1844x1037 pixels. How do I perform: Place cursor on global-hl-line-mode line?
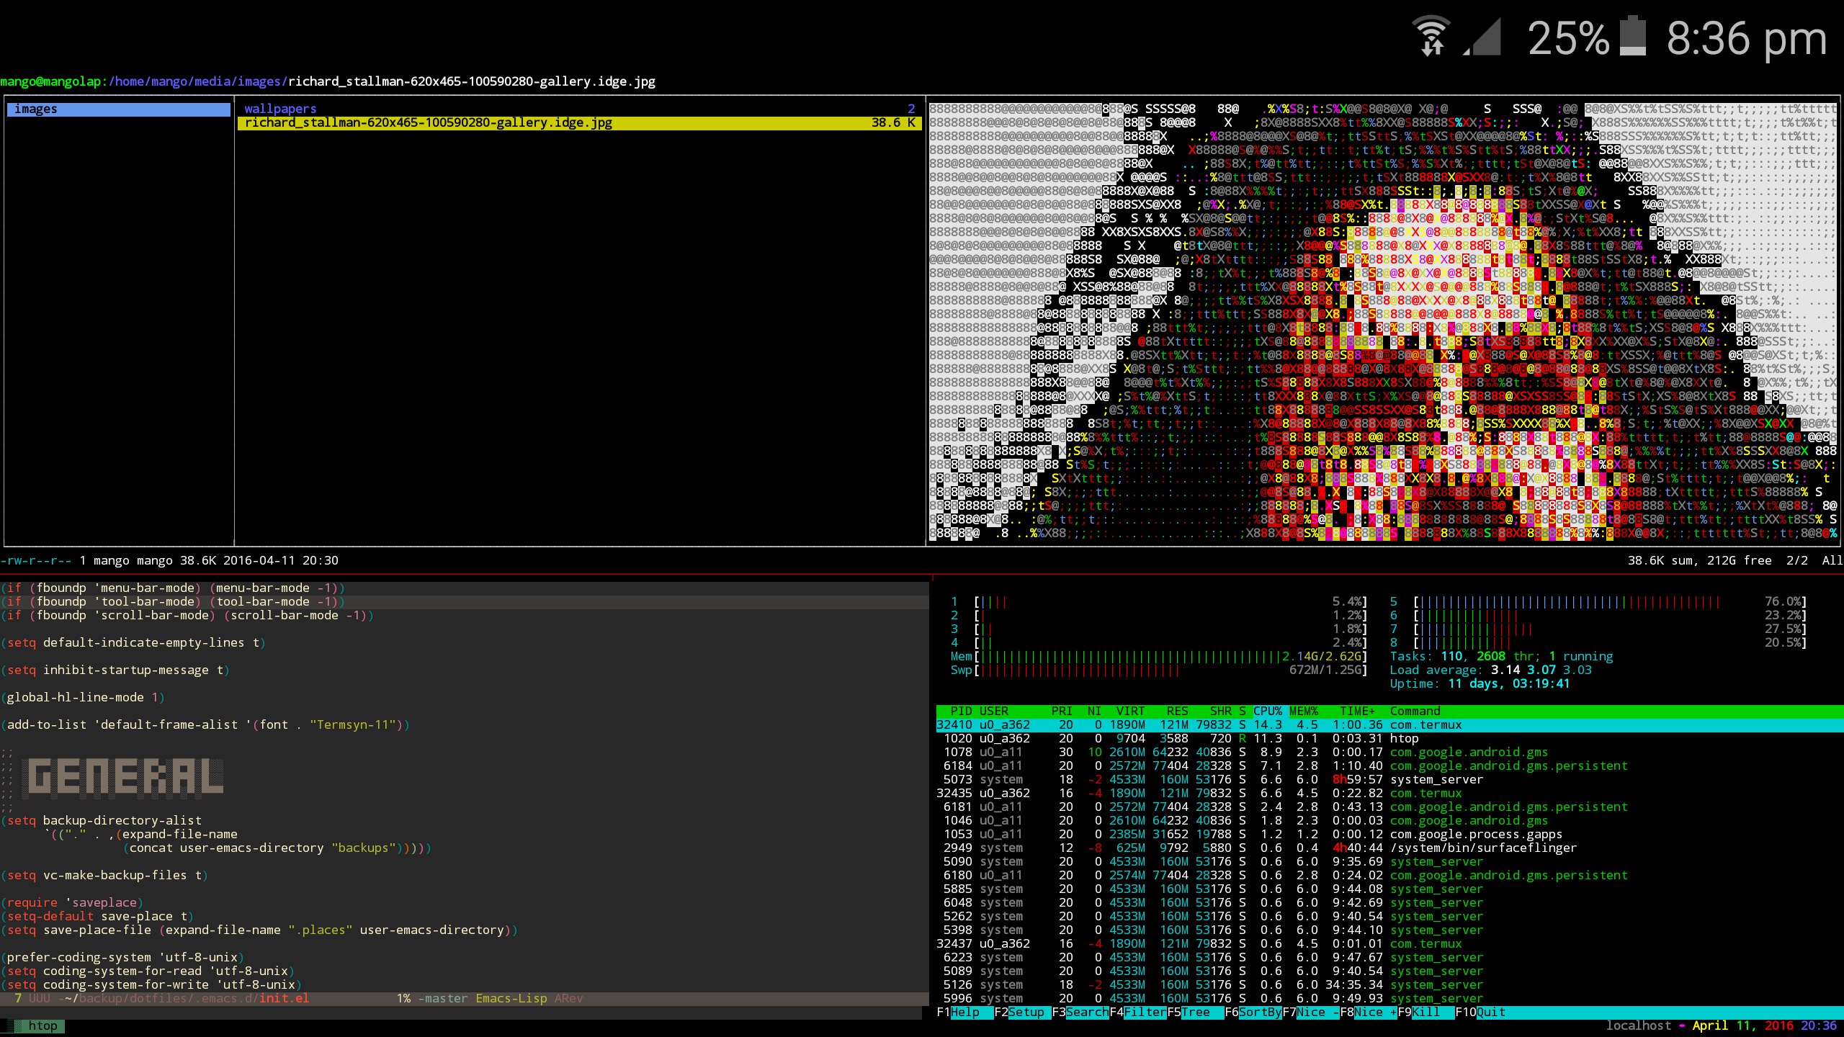[83, 697]
